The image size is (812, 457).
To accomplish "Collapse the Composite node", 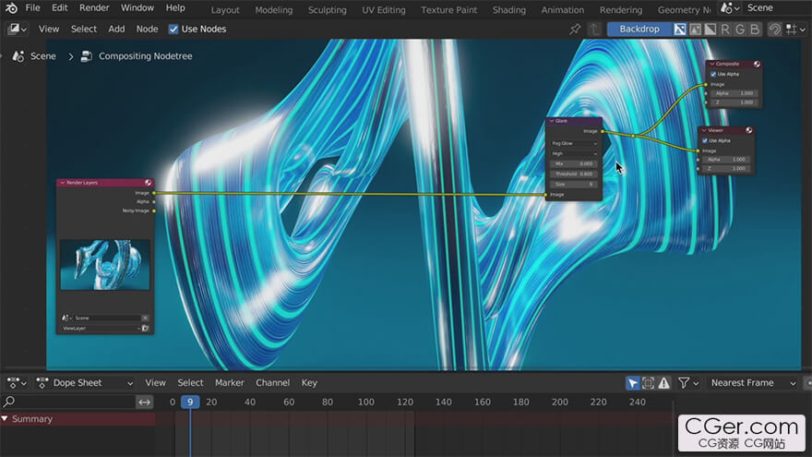I will [x=712, y=64].
